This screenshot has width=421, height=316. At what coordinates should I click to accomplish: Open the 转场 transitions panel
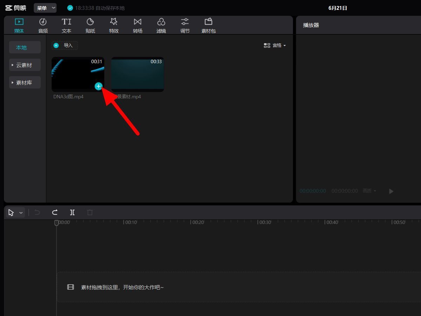tap(138, 25)
